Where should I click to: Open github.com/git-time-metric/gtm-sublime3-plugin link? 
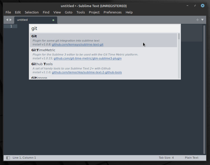click(x=88, y=59)
